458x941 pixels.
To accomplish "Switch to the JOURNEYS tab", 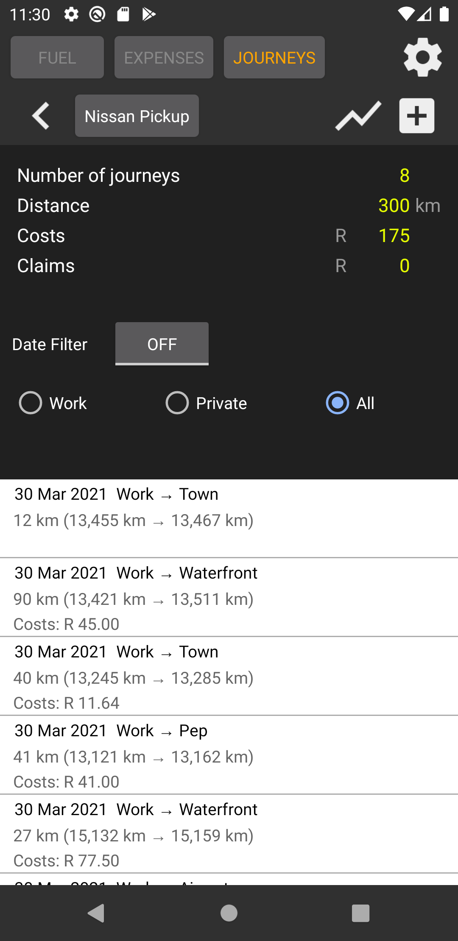I will pyautogui.click(x=274, y=57).
